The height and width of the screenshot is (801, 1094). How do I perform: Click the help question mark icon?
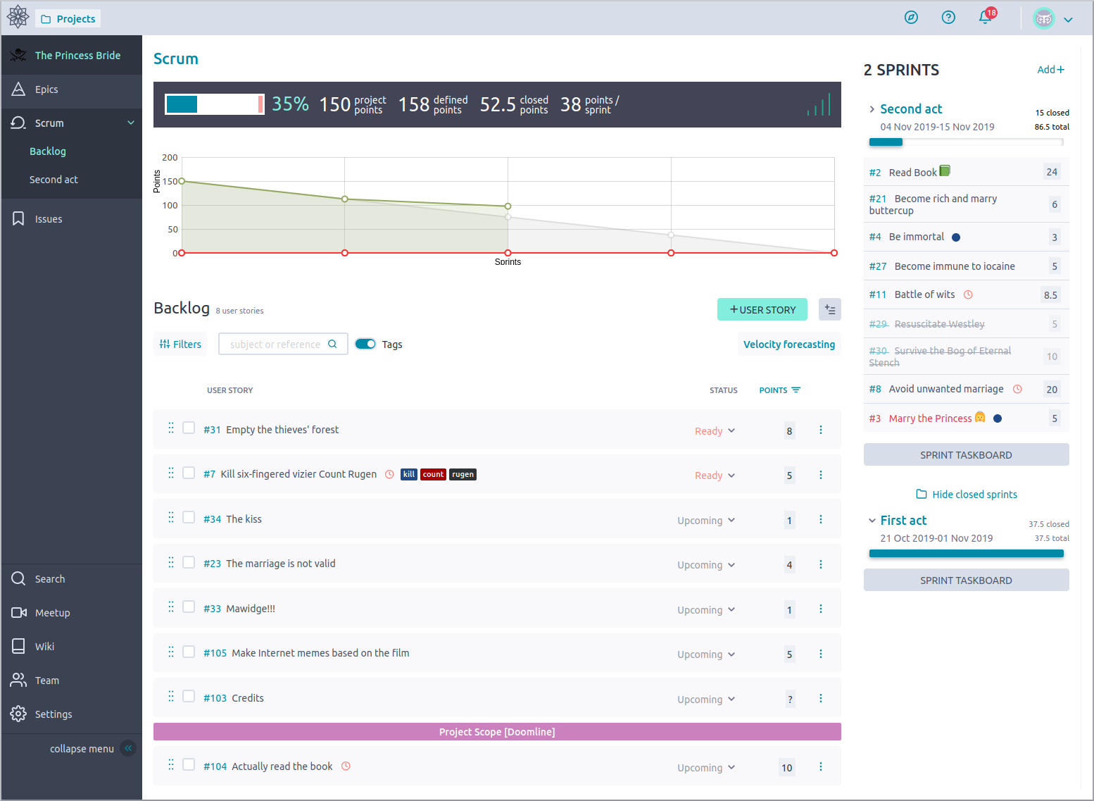coord(948,18)
